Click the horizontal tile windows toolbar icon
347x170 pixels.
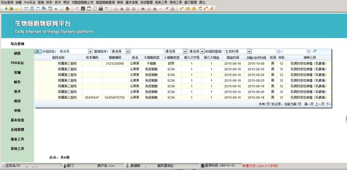(32, 9)
